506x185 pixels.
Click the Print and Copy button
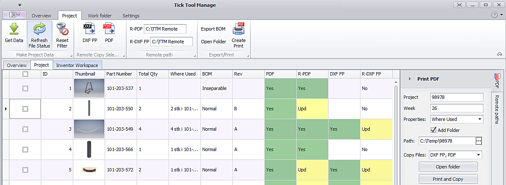coord(448,179)
